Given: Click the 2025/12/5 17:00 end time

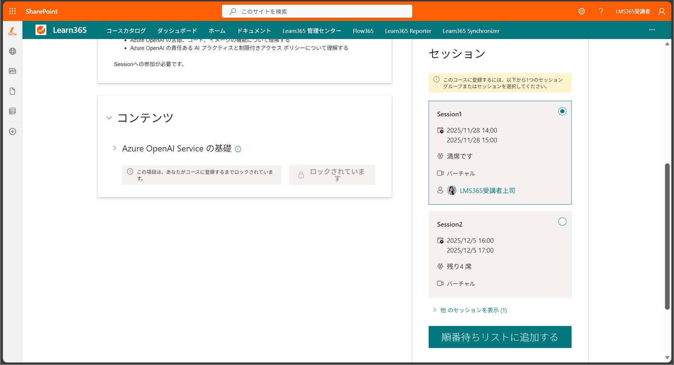Looking at the screenshot, I should pyautogui.click(x=470, y=250).
